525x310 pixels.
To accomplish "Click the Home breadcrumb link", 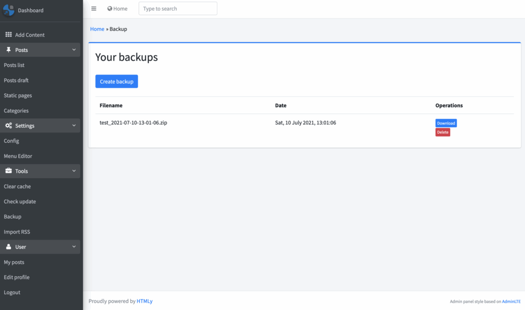I will 97,29.
